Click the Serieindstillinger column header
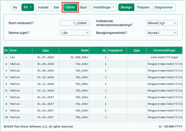Image resolution: width=186 pixels, height=132 pixels. pos(164,50)
